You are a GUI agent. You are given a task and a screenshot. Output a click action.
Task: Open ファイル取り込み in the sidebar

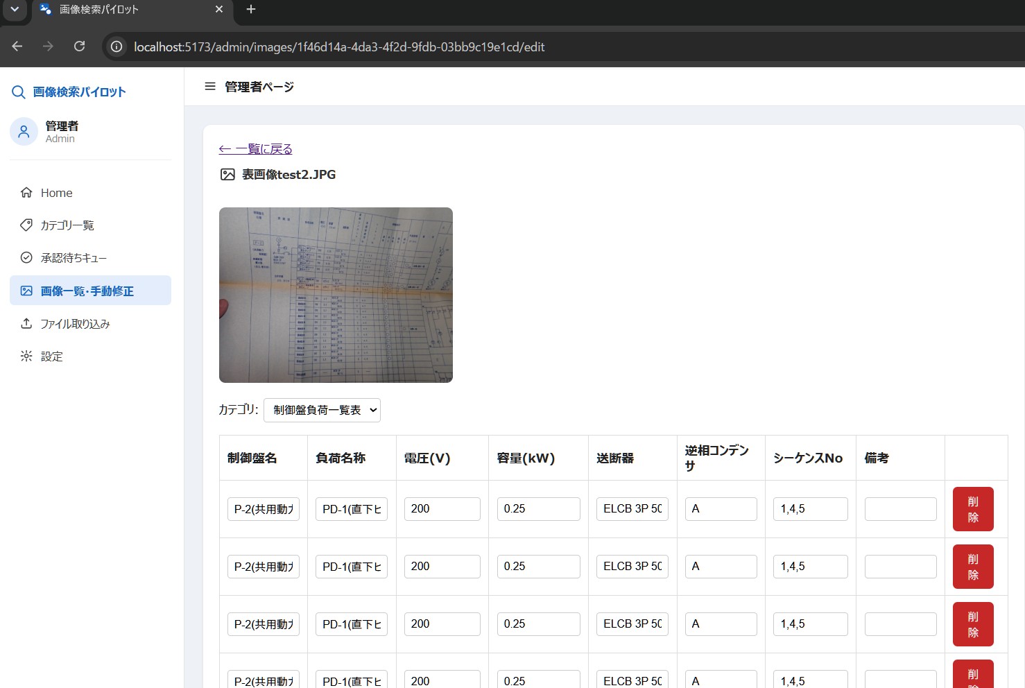pos(90,323)
